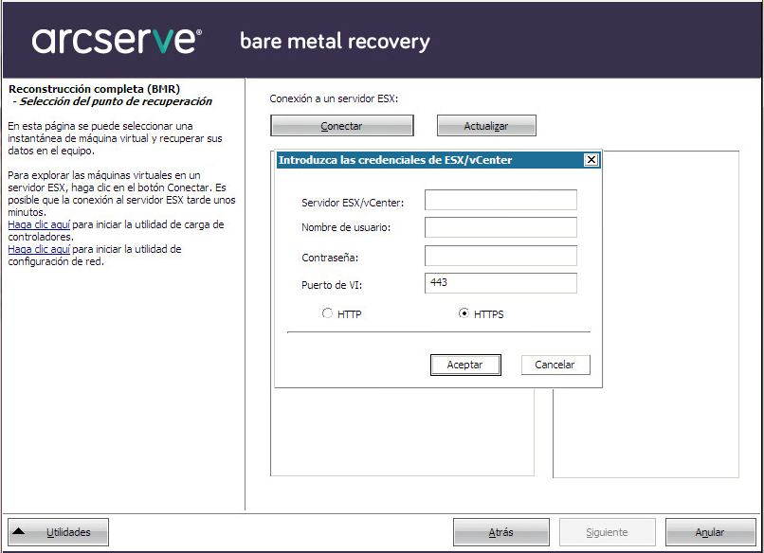Click the 'Reconstrucción completa (BMR)' heading
The image size is (764, 553).
[95, 89]
